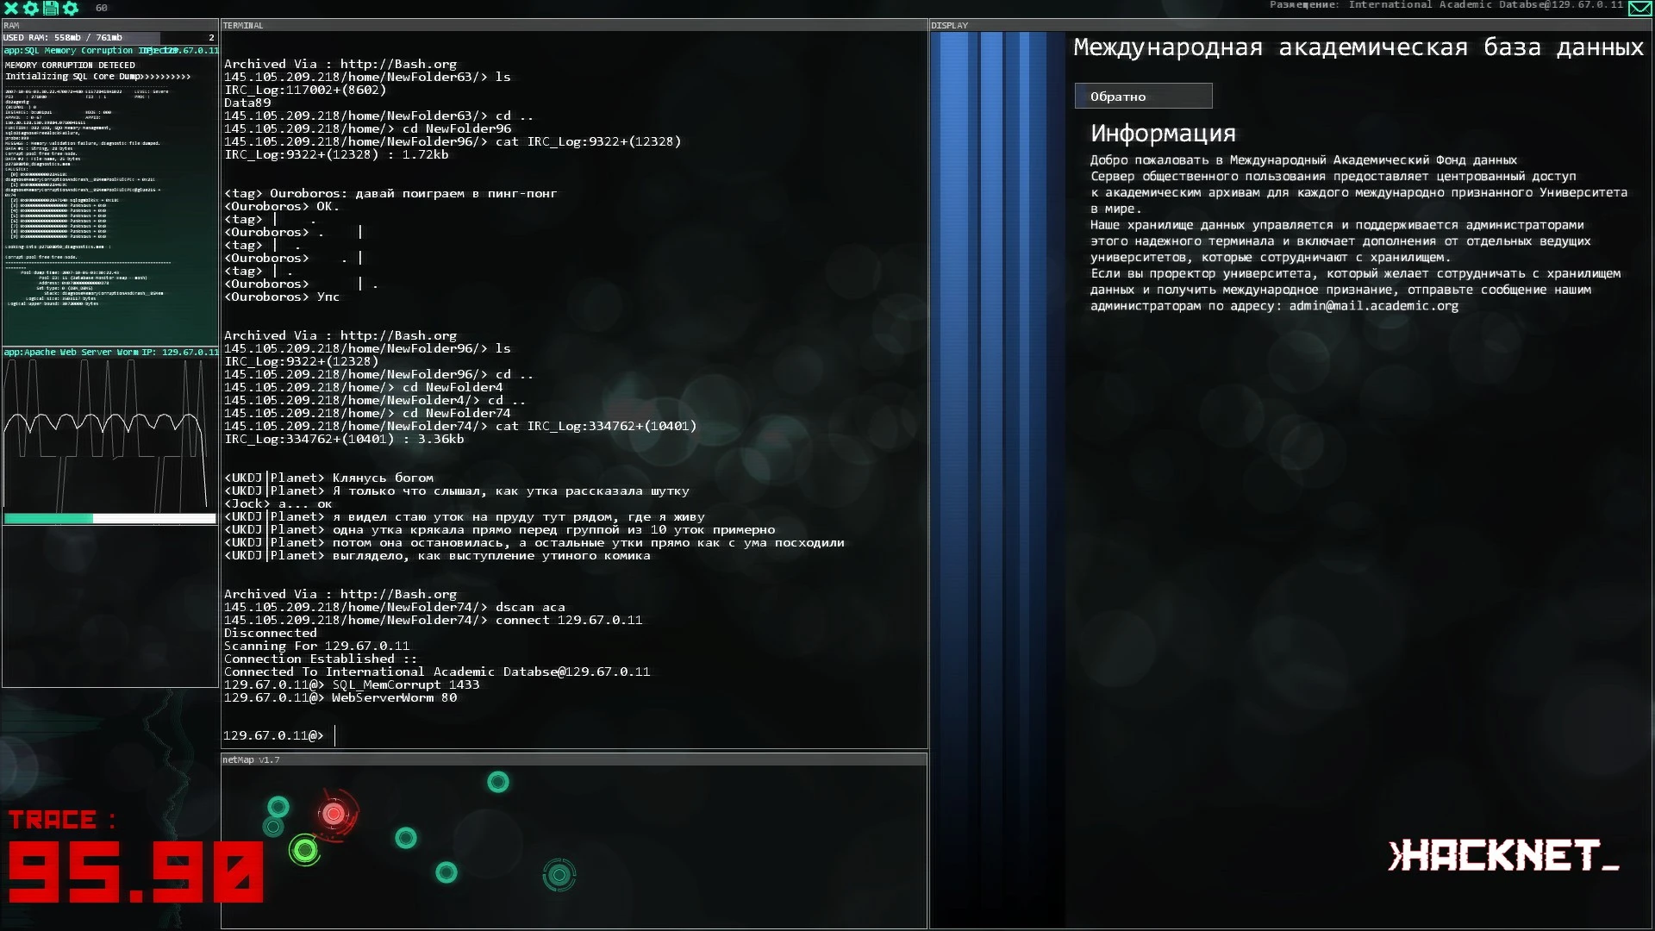Click the bottom-middle teal netMap node
The height and width of the screenshot is (931, 1655).
pyautogui.click(x=447, y=872)
